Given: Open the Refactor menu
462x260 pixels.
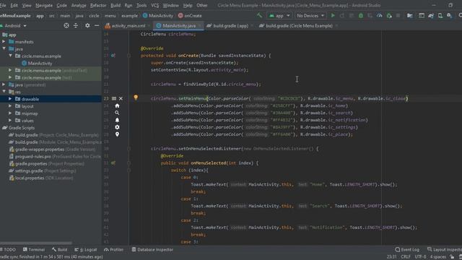Looking at the screenshot, I should tap(98, 5).
